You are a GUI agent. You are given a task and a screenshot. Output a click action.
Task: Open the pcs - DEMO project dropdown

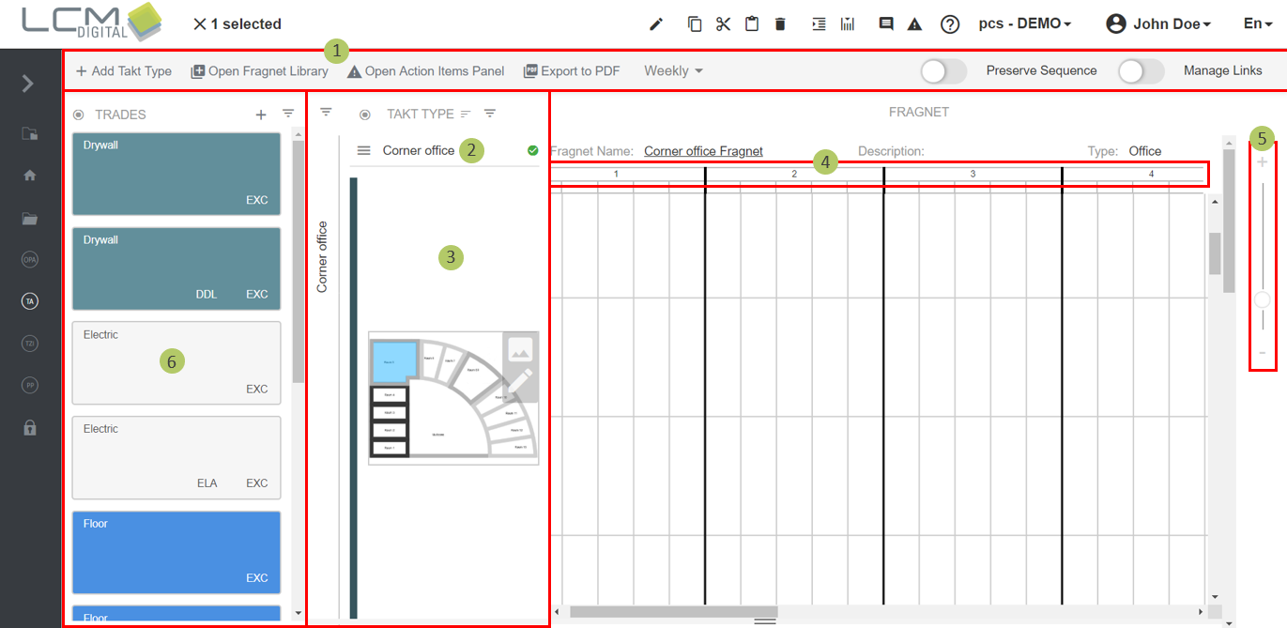tap(1025, 24)
